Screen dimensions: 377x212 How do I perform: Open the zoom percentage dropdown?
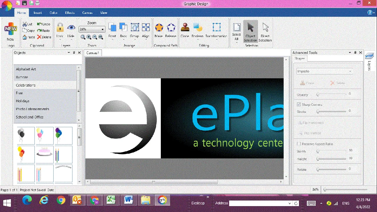click(x=102, y=29)
